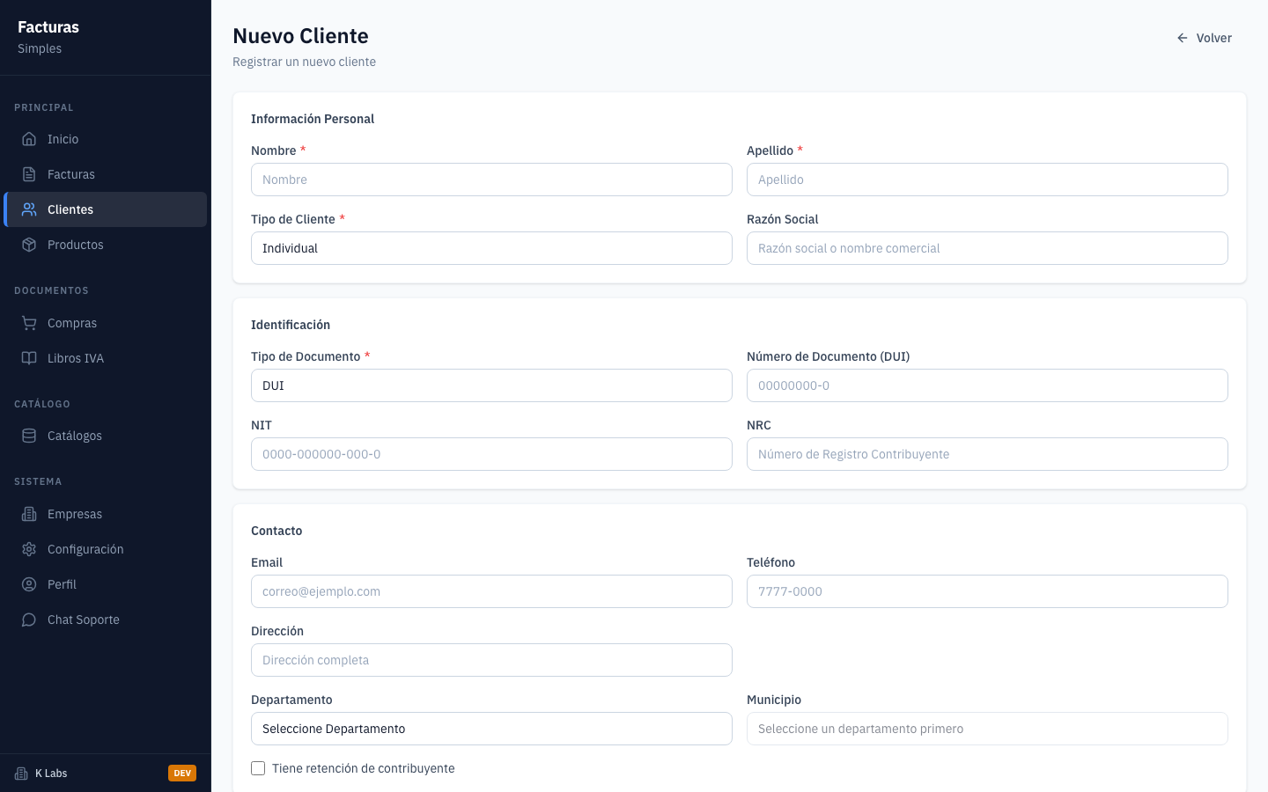Focus the NIT input field
Image resolution: width=1268 pixels, height=792 pixels.
[x=491, y=454]
